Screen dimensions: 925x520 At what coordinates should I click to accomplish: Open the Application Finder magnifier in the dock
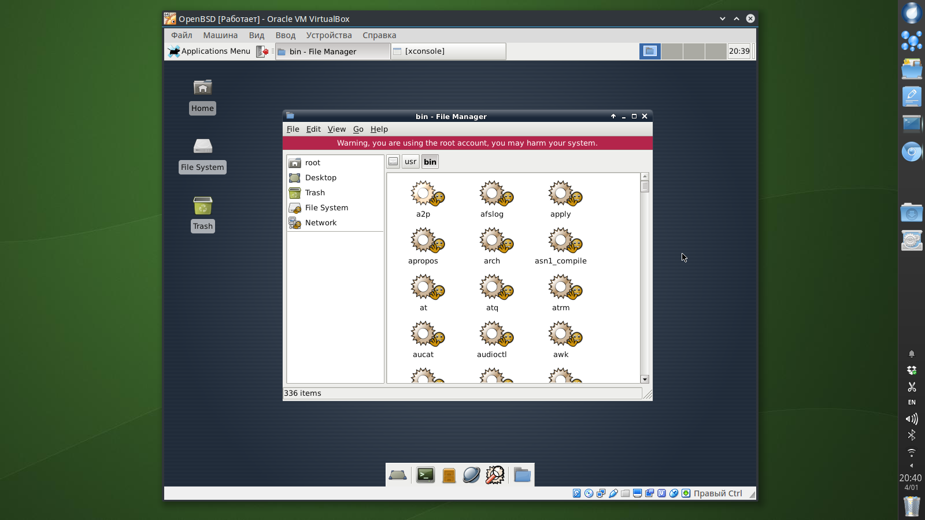[x=495, y=475]
